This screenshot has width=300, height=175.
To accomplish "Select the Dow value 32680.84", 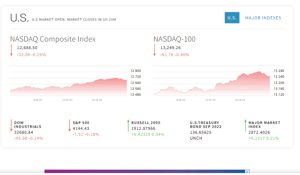I will pos(24,133).
